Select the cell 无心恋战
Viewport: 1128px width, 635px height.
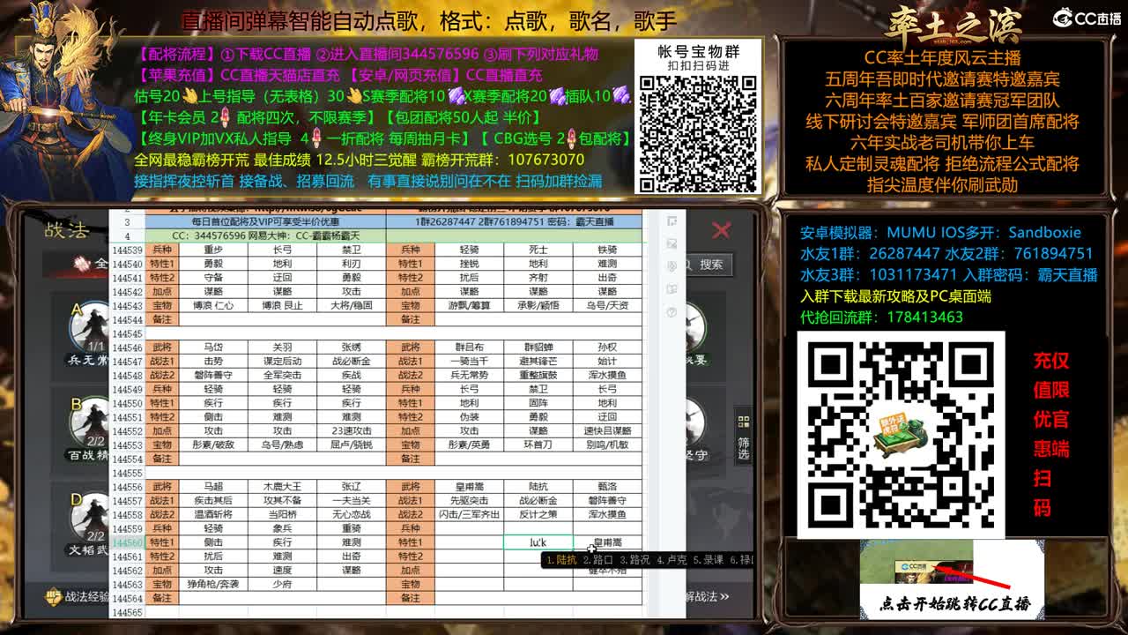pyautogui.click(x=351, y=514)
